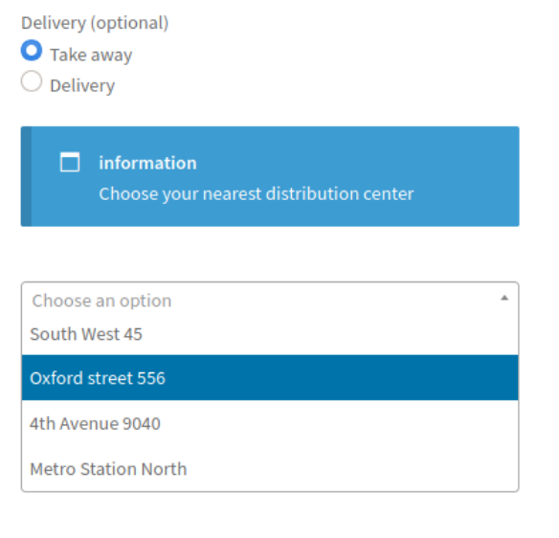559x538 pixels.
Task: Click the "Delivery" option label text
Action: pos(82,86)
